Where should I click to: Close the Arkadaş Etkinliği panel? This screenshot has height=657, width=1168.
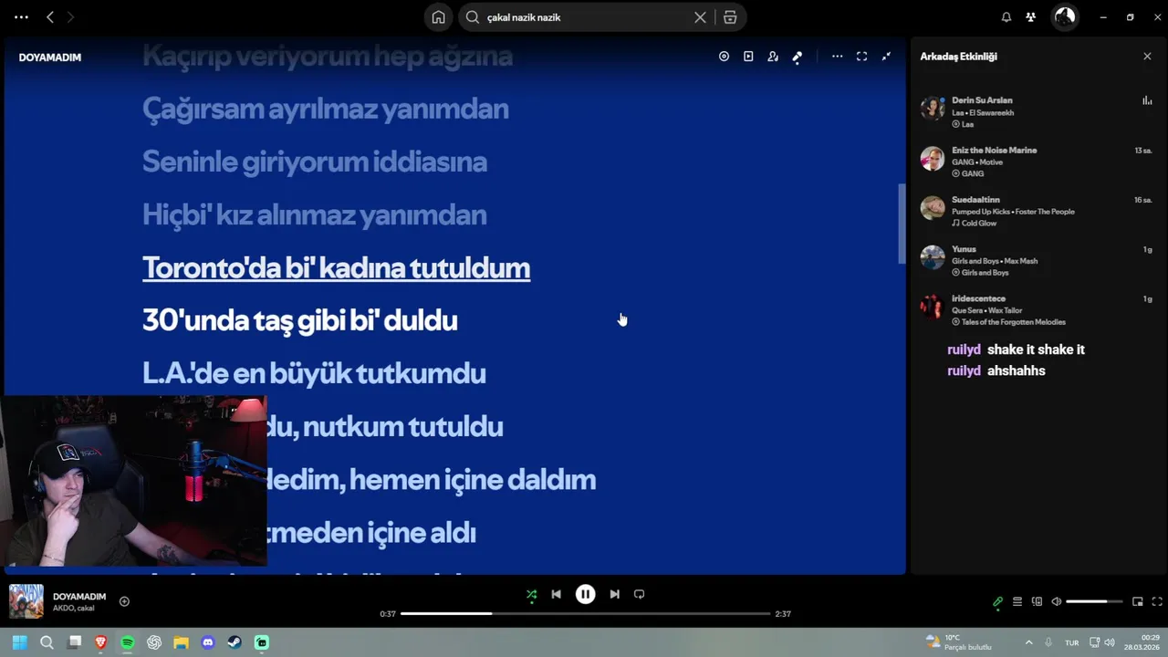click(1147, 57)
